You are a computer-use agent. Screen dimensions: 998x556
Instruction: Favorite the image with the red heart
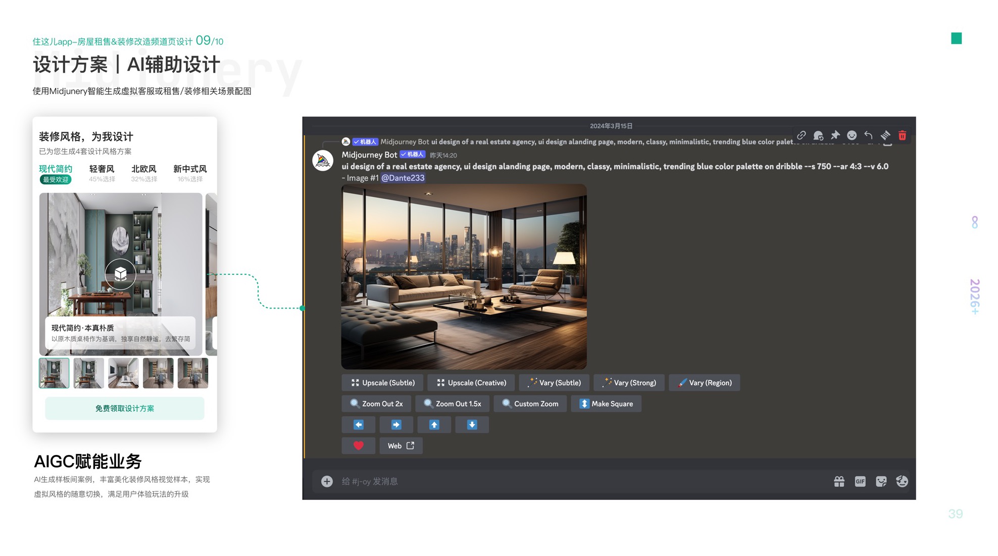(359, 446)
